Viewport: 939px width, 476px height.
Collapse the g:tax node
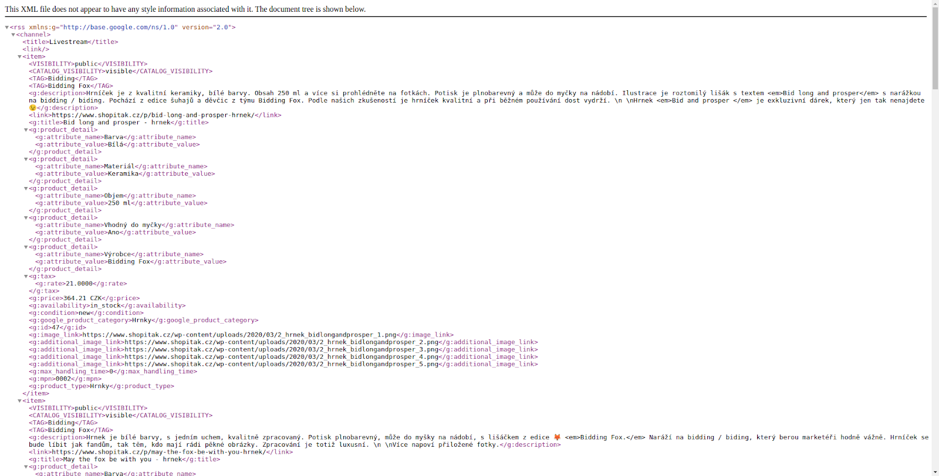[26, 277]
